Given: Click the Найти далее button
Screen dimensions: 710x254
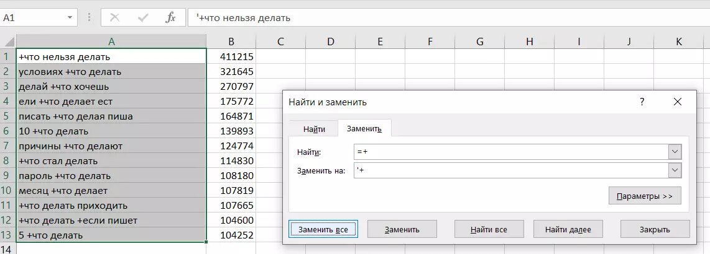Looking at the screenshot, I should click(568, 229).
